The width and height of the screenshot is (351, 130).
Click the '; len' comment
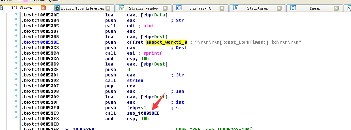(177, 91)
